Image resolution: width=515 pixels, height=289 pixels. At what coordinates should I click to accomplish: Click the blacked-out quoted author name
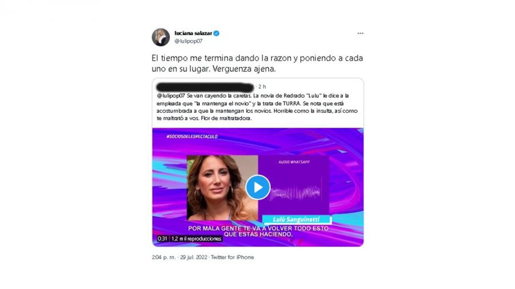pyautogui.click(x=205, y=87)
